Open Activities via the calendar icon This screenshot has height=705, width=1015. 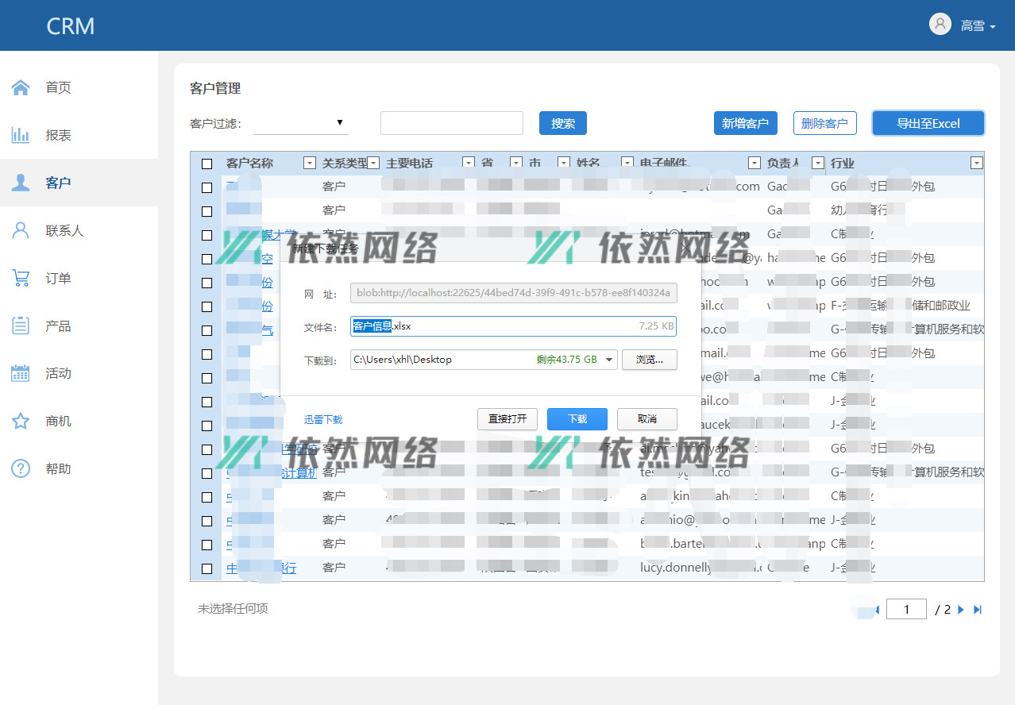point(21,373)
